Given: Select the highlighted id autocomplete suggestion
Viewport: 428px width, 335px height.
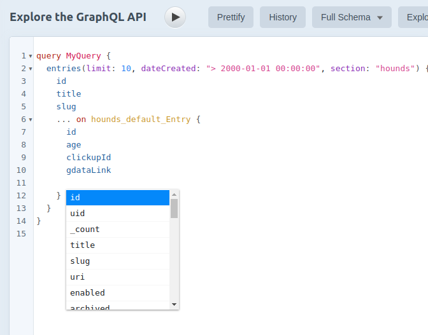Looking at the screenshot, I should pos(118,198).
